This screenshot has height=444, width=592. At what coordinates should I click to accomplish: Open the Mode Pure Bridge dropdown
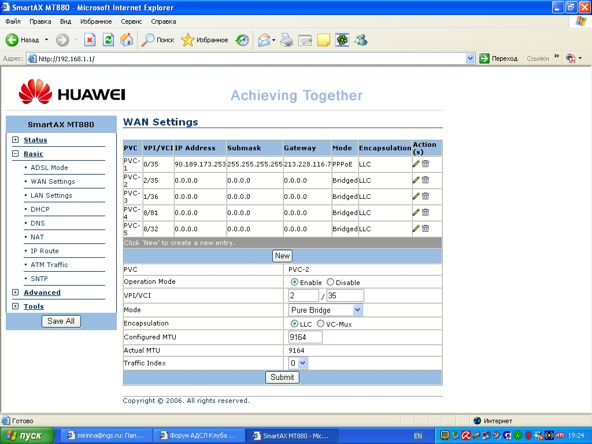[325, 310]
